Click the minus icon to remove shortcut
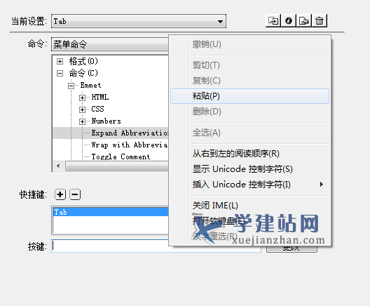 tap(75, 194)
